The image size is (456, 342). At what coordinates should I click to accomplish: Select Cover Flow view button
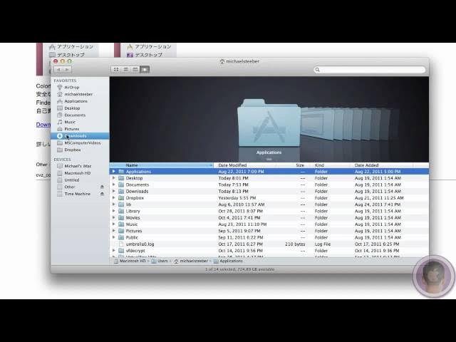tap(145, 70)
